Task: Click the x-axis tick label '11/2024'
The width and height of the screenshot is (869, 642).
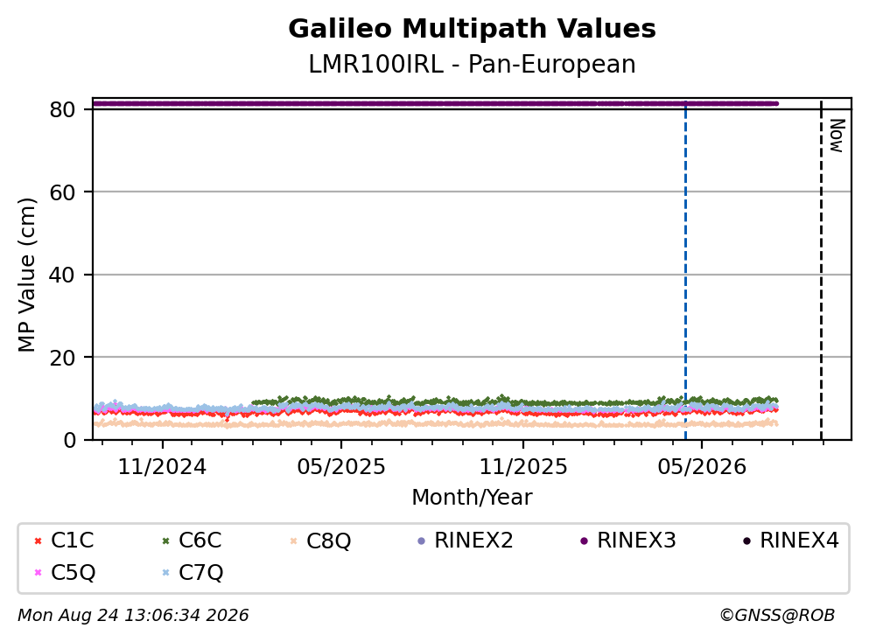Action: point(162,467)
